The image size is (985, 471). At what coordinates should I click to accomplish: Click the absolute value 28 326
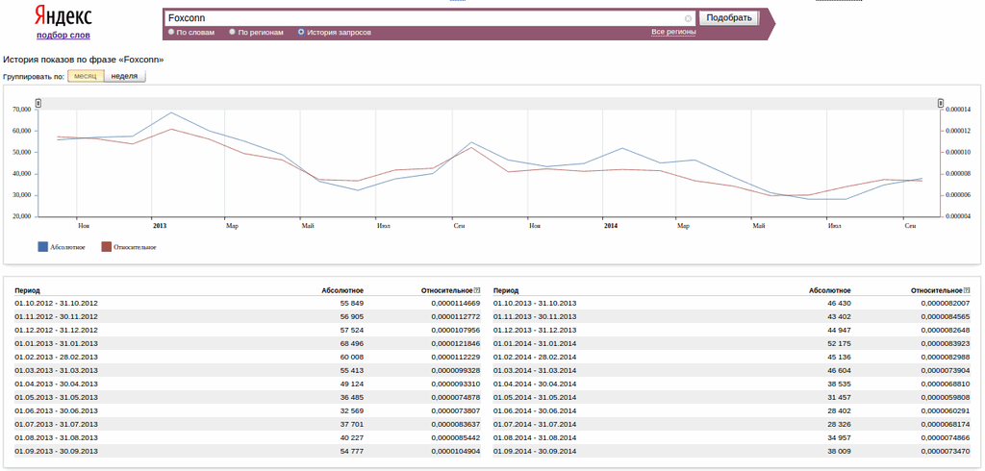(838, 425)
